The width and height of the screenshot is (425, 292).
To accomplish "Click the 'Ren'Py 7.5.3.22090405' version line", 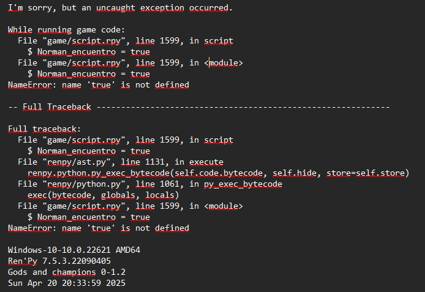I will [x=59, y=261].
